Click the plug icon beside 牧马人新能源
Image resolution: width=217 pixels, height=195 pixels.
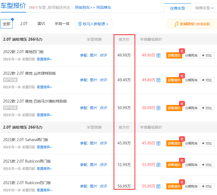[80, 24]
